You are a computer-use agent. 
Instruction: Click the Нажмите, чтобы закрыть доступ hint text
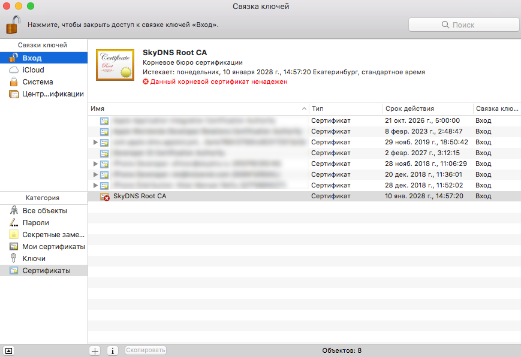pos(123,25)
